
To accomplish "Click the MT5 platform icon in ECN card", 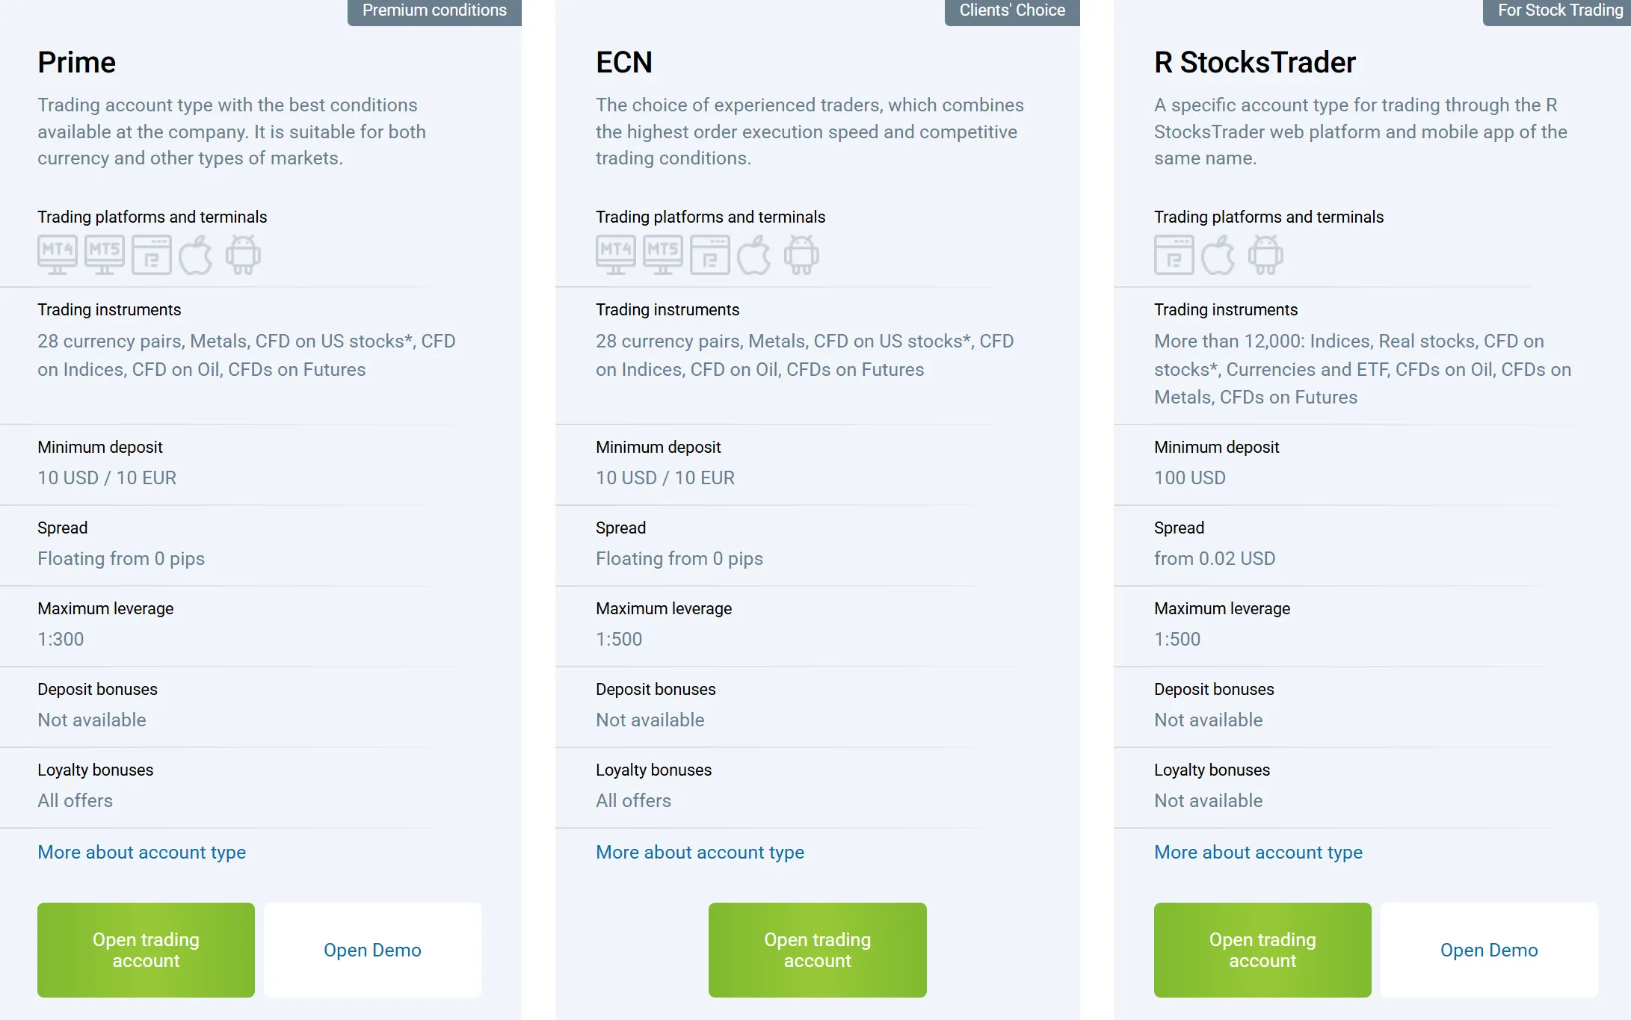I will 663,255.
